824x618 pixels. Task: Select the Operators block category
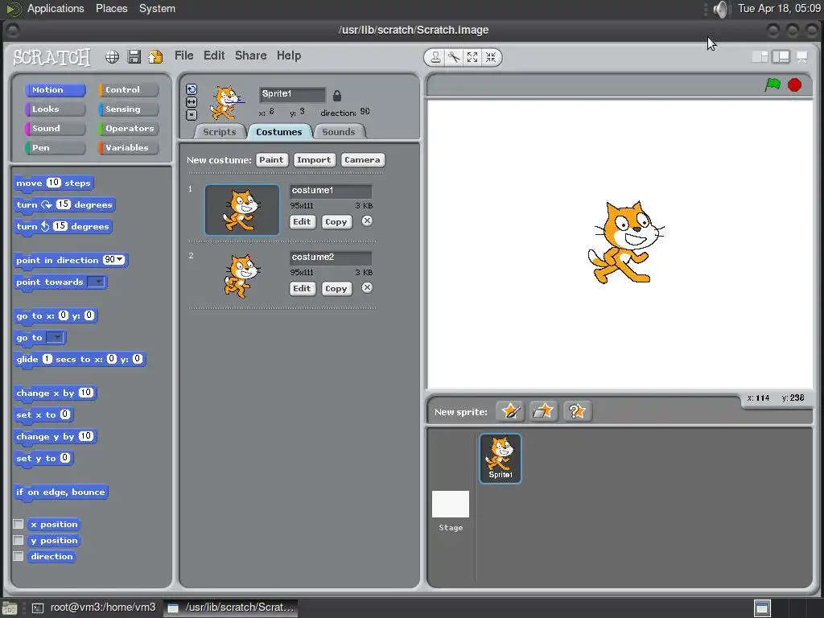click(128, 128)
